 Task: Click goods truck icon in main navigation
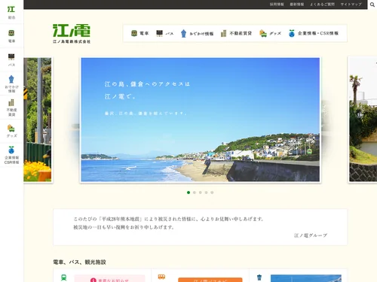[263, 33]
